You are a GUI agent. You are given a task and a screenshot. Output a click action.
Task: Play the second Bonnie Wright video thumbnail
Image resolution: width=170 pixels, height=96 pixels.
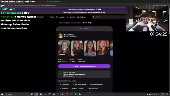pos(77,49)
